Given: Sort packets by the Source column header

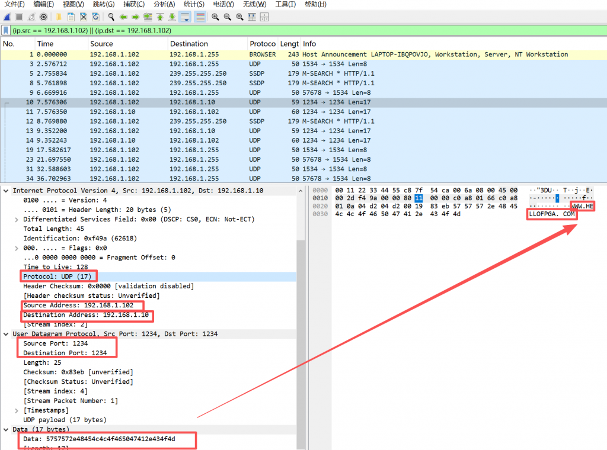Looking at the screenshot, I should (101, 44).
